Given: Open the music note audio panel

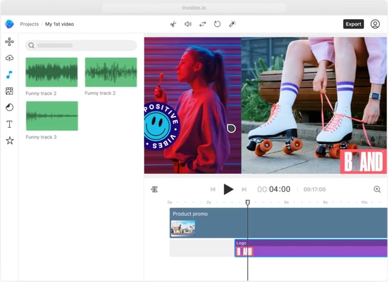Looking at the screenshot, I should click(x=9, y=75).
